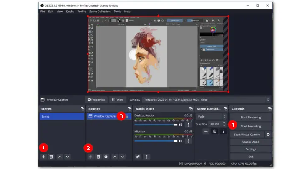Open the Desktop Audio three-dot options
This screenshot has height=169, width=292.
[188, 125]
